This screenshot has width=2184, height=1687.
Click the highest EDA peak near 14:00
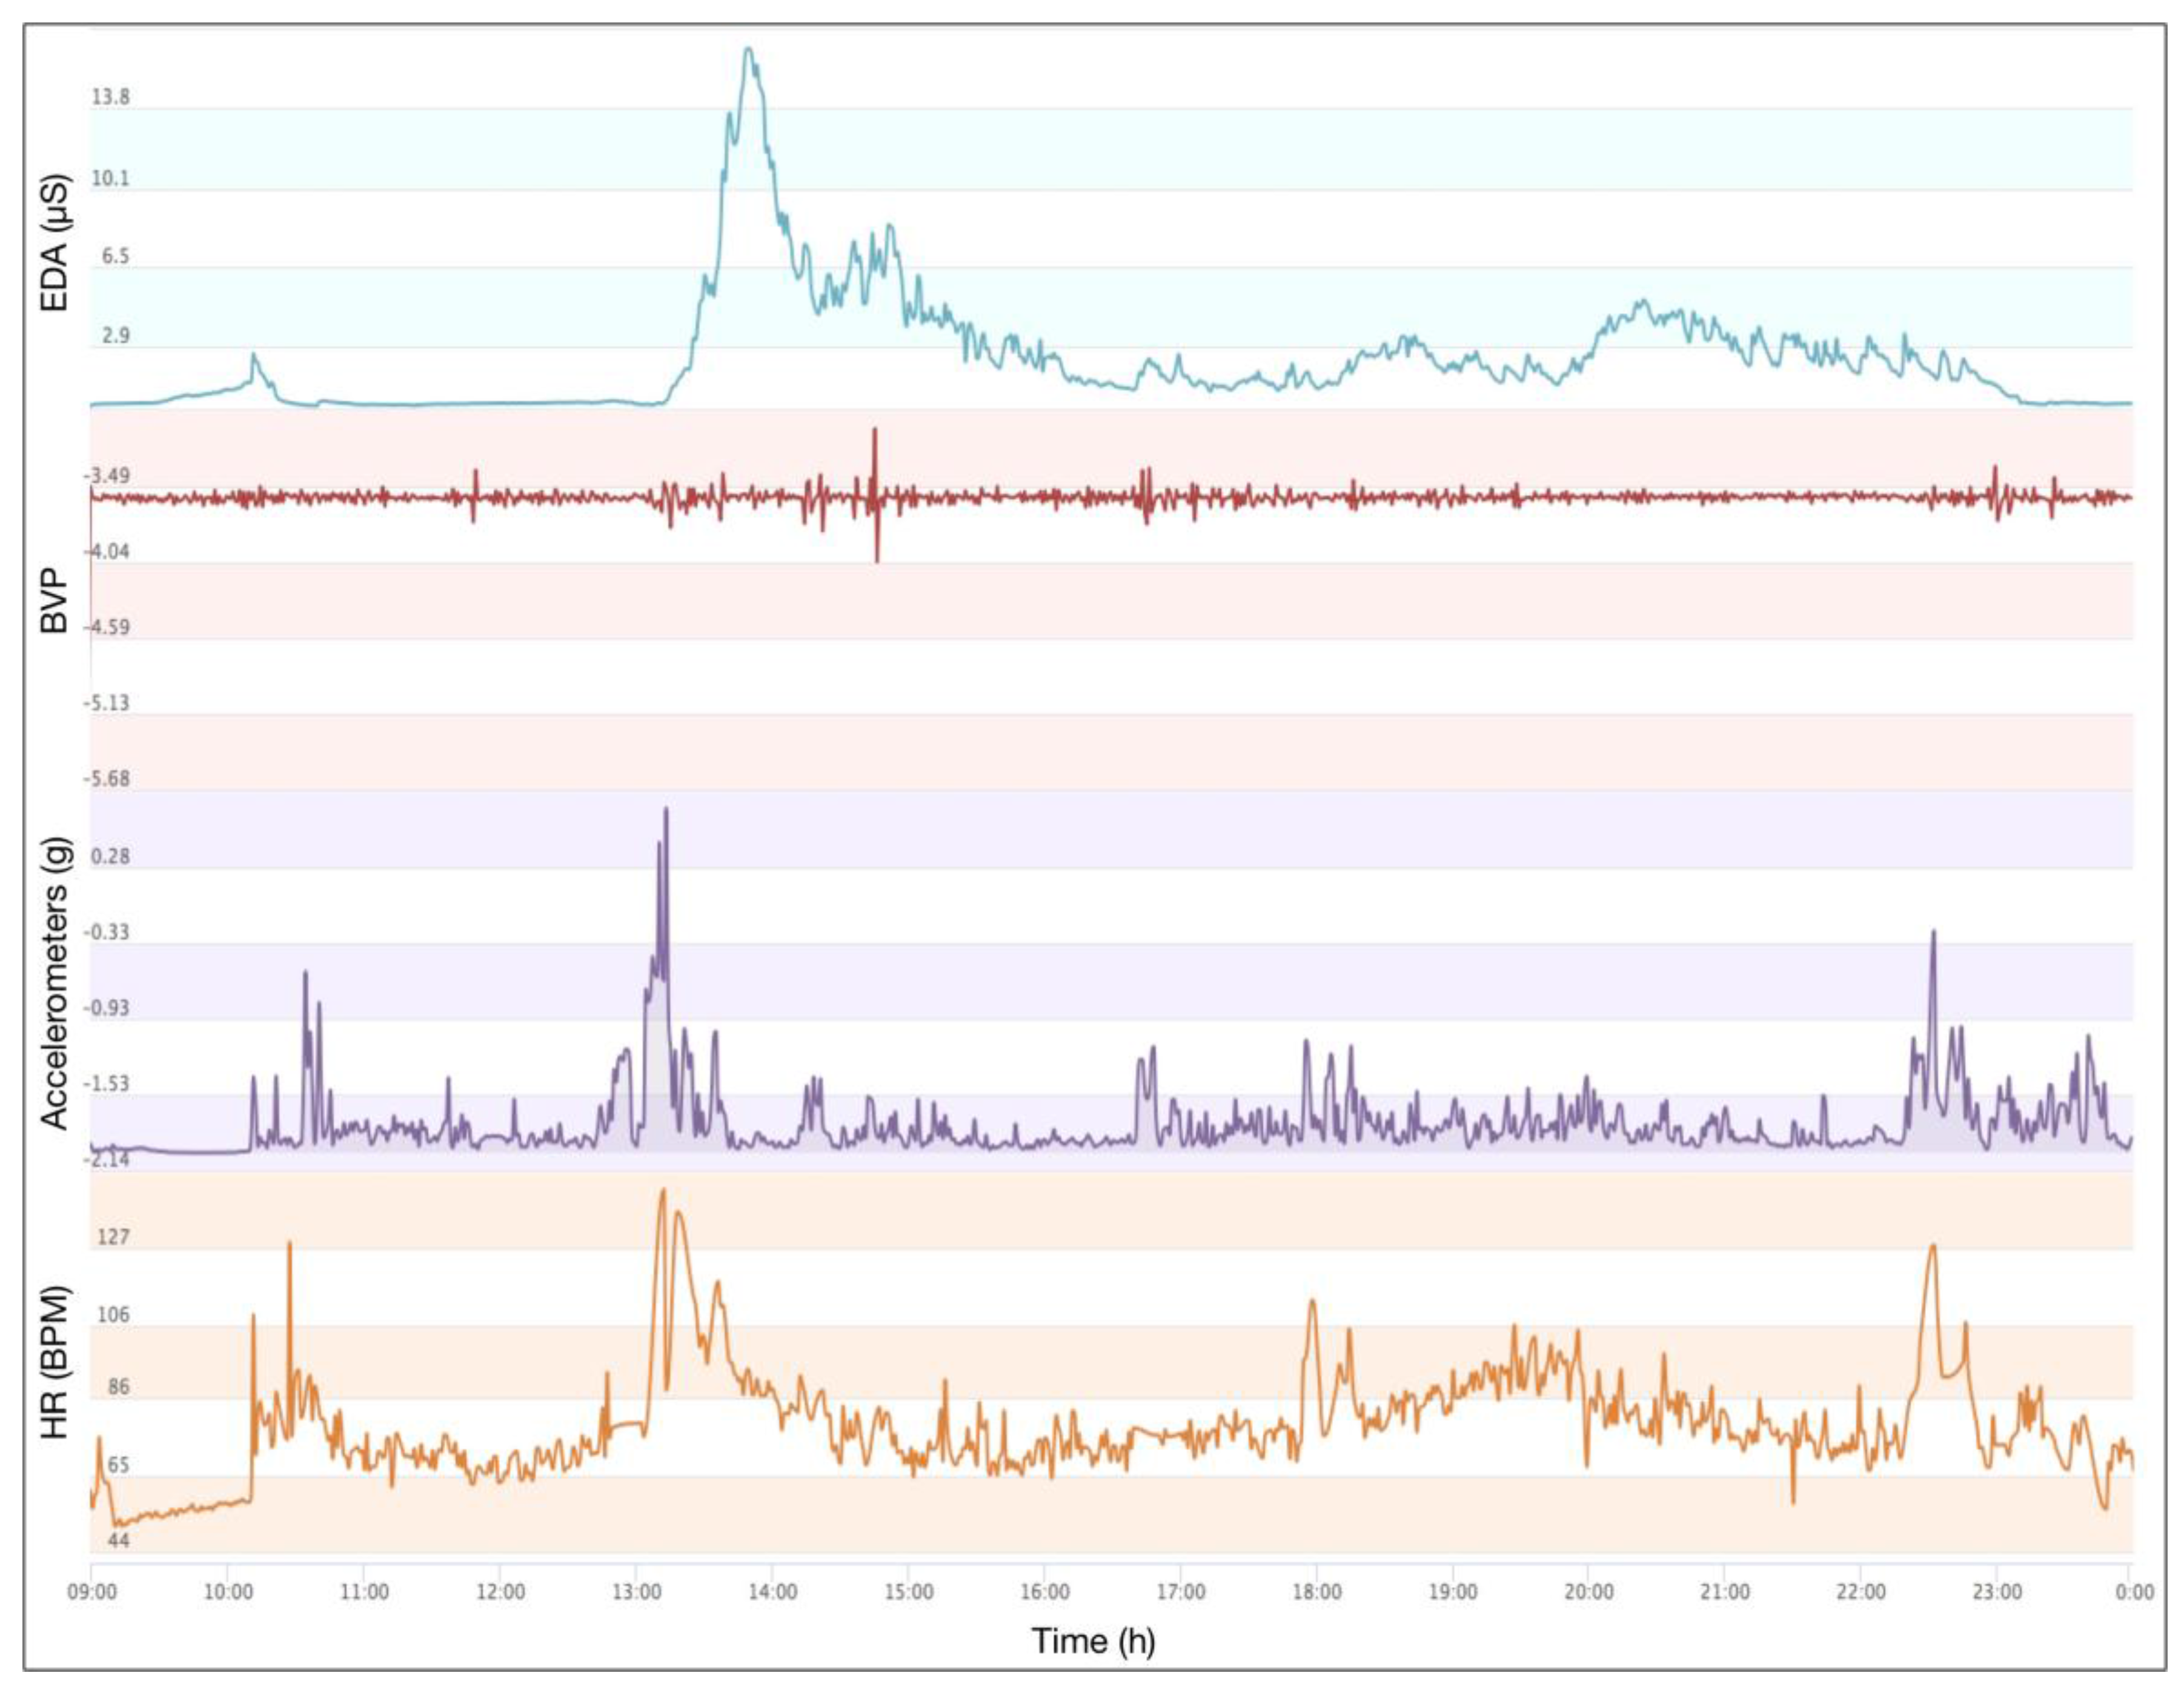[x=749, y=50]
